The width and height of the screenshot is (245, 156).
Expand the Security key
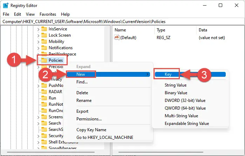coord(38,136)
